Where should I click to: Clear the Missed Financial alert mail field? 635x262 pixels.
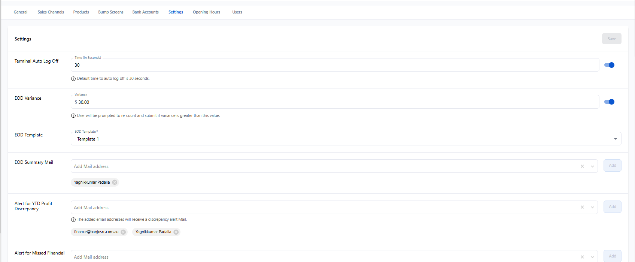tap(582, 257)
